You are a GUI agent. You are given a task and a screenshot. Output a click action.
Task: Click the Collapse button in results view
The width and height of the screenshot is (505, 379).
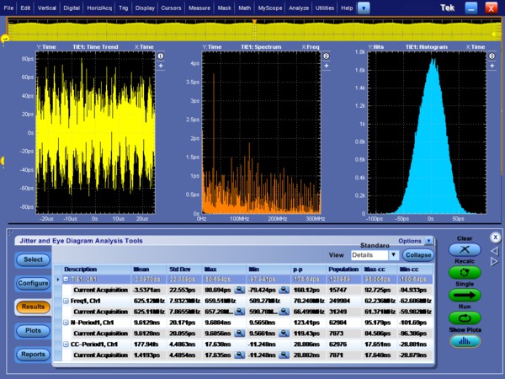(418, 254)
